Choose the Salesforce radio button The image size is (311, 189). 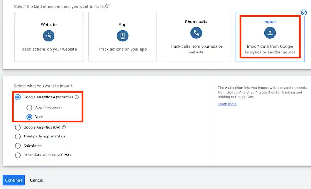pos(17,146)
